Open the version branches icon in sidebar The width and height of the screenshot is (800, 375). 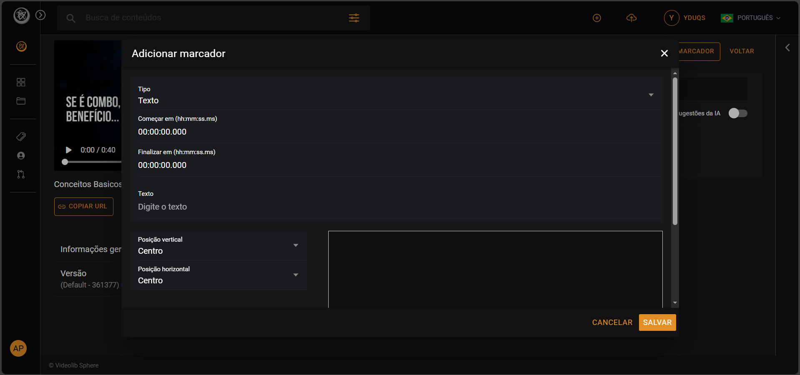click(21, 174)
